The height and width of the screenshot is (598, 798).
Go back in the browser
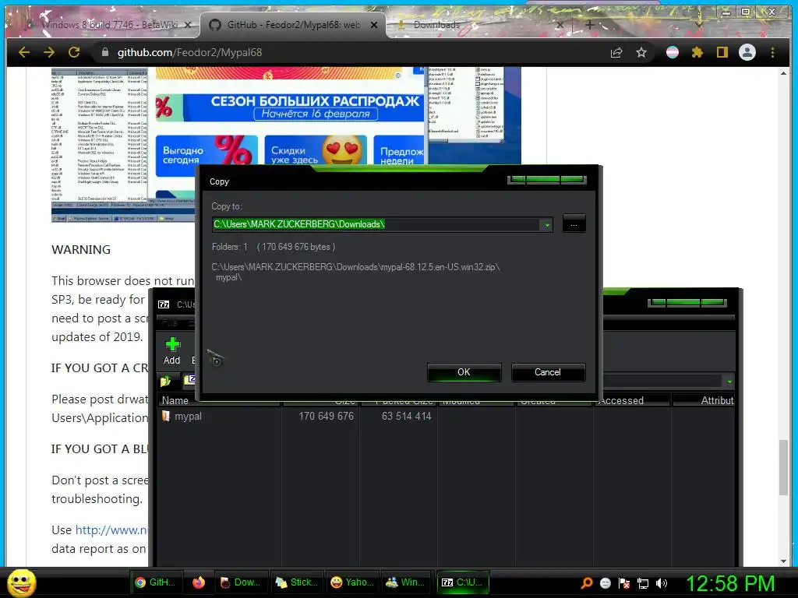coord(24,52)
